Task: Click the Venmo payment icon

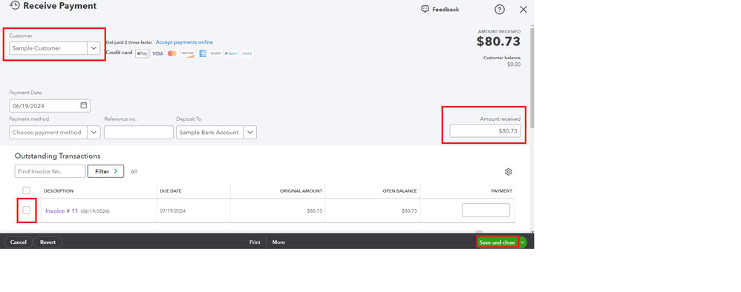Action: 247,53
